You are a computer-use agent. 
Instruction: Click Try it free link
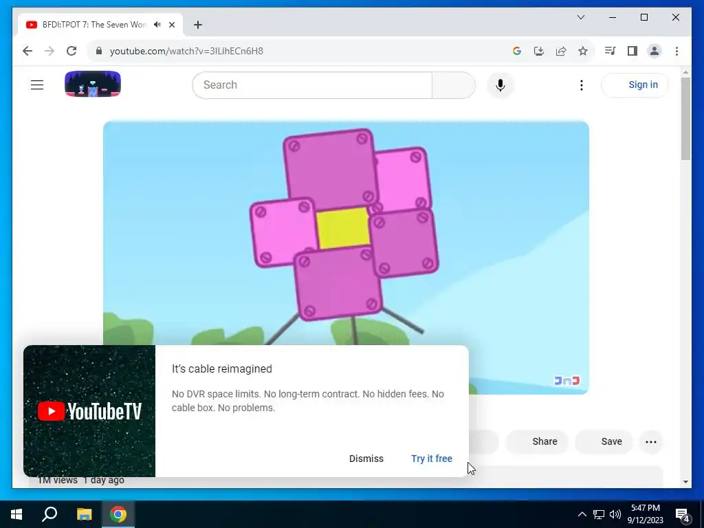[x=432, y=459]
